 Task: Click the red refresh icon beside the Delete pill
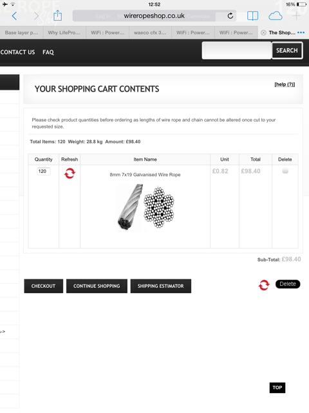point(264,285)
